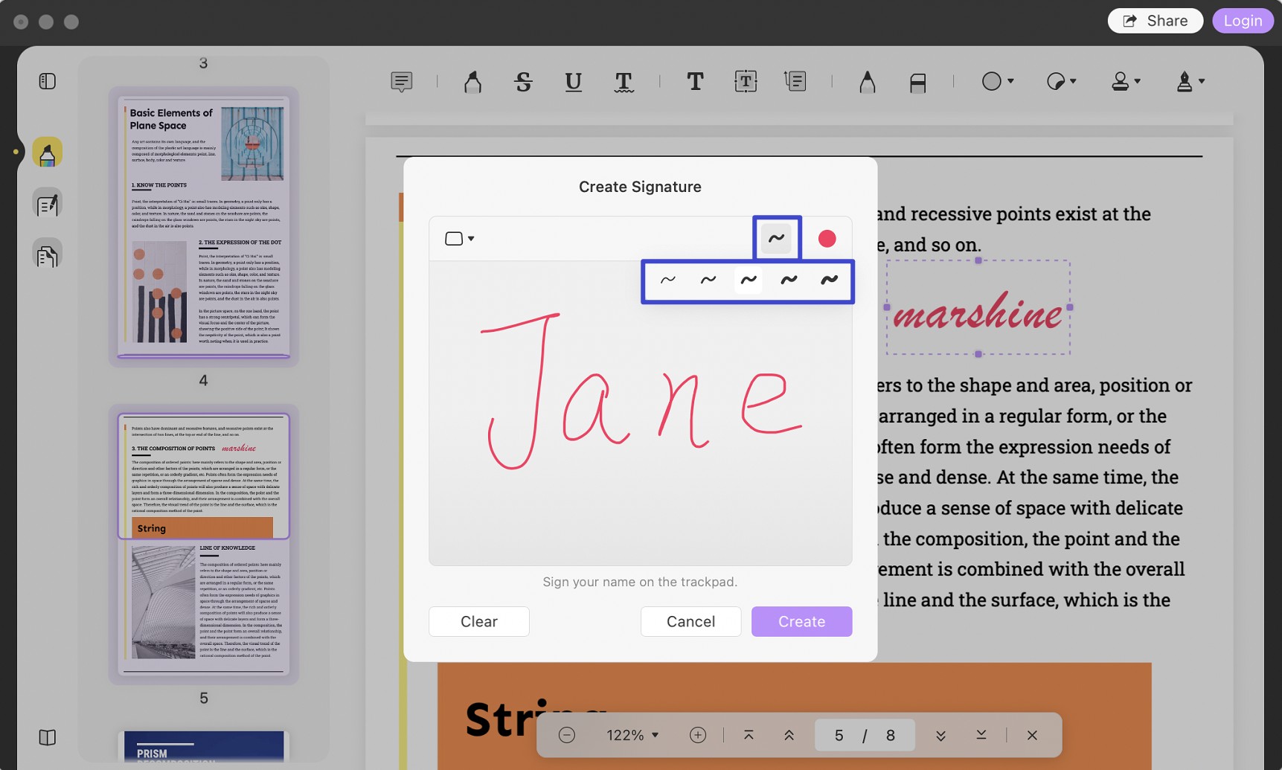Open the sticky note comment tool
Image resolution: width=1282 pixels, height=770 pixels.
click(401, 81)
